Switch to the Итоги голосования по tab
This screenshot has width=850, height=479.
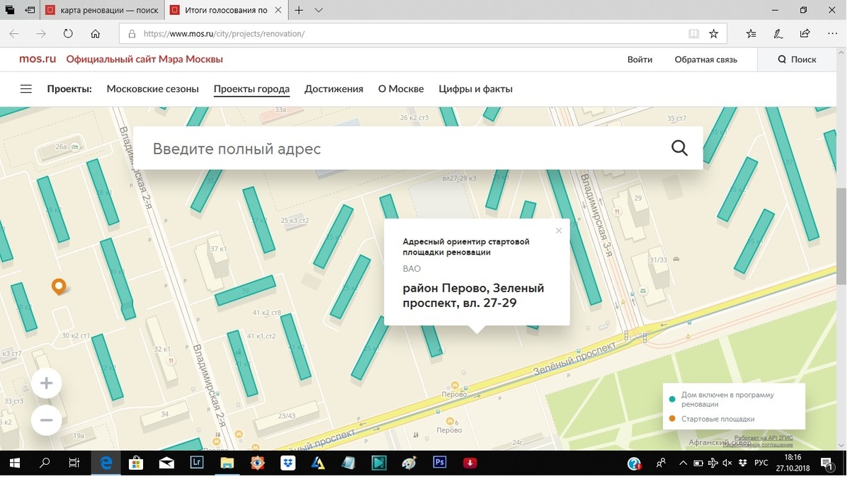(x=226, y=11)
